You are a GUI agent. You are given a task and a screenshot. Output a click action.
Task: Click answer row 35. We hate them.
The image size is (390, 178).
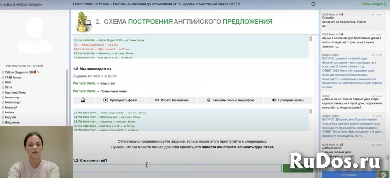point(110,113)
